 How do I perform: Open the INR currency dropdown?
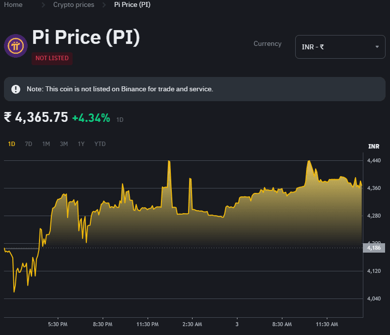[x=340, y=47]
